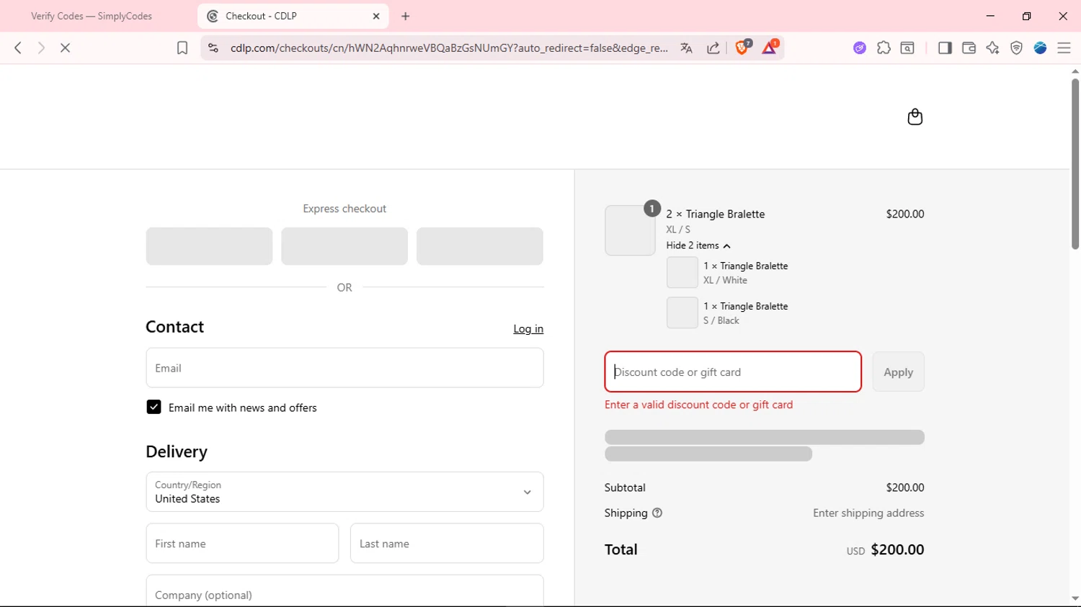This screenshot has width=1081, height=607.
Task: Open Brave VPN shield icon
Action: 1016,48
